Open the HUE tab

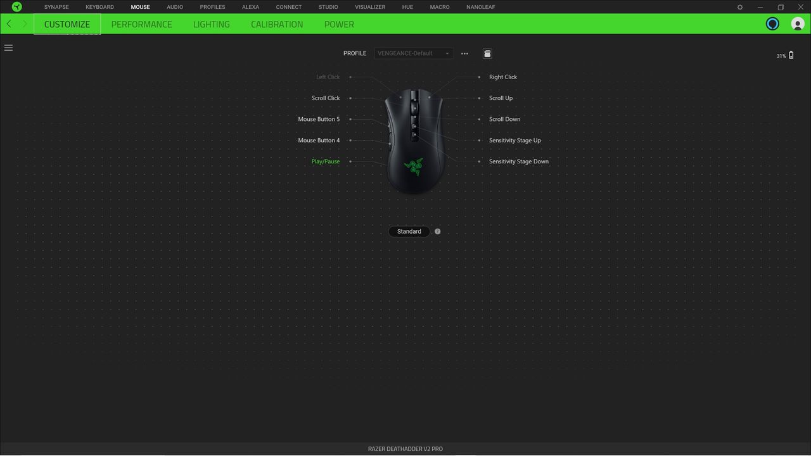click(407, 7)
